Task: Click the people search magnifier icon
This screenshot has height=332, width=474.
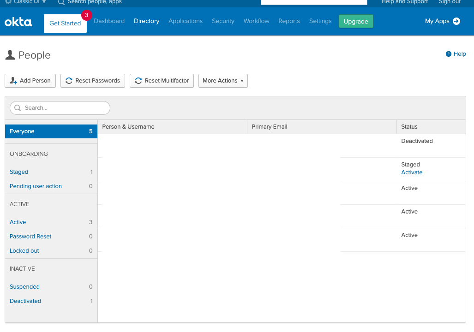Action: click(18, 108)
